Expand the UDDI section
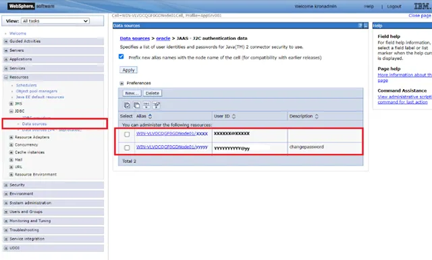Screen dimensions: 432x260 point(6,248)
